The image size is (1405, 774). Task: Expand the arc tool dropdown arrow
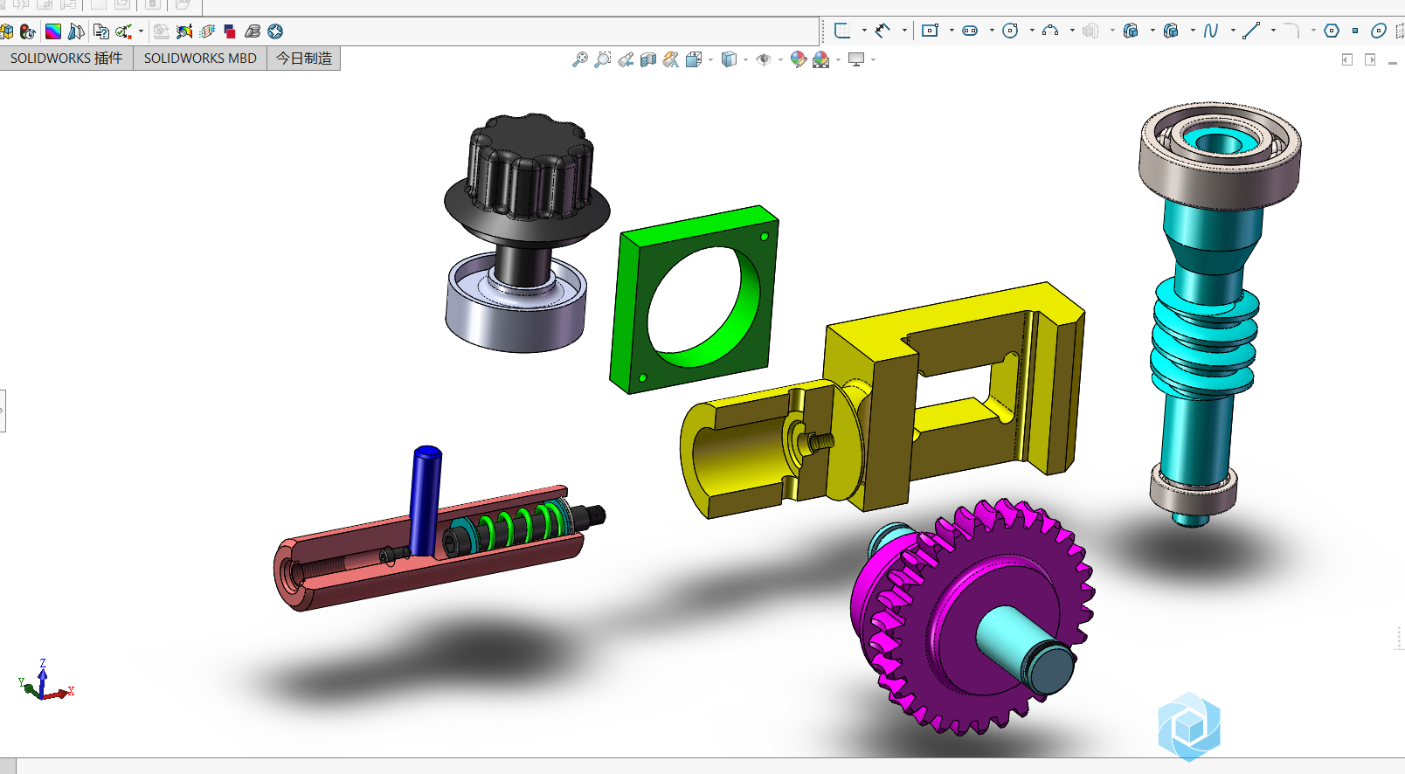[1072, 31]
